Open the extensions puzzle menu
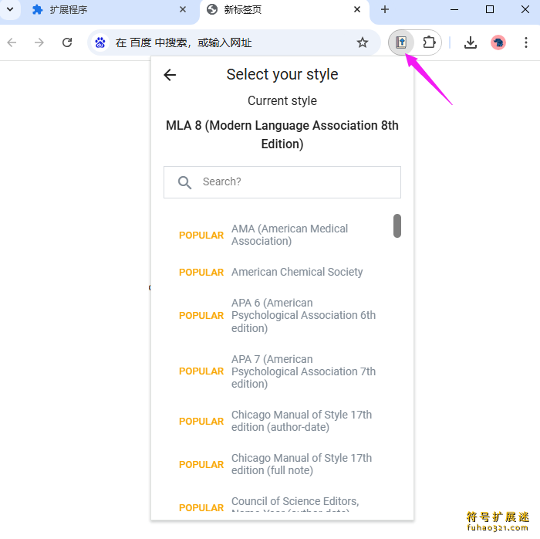 (x=429, y=42)
